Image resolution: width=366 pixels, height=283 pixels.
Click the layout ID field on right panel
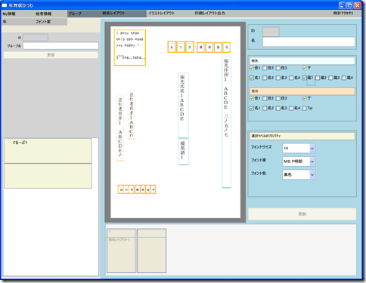[271, 32]
